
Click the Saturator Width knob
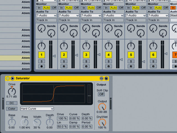click(x=37, y=122)
